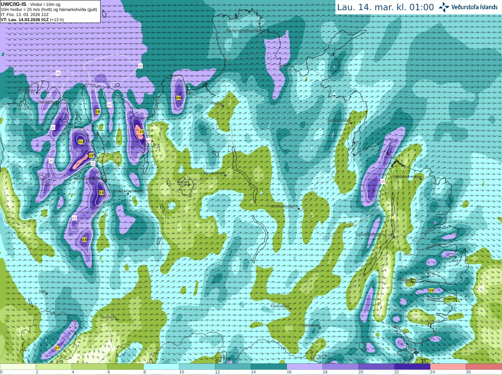Click the 33 gust label nearest Reykir í Fnjóskadal
This screenshot has width=502, height=375.
[101, 193]
